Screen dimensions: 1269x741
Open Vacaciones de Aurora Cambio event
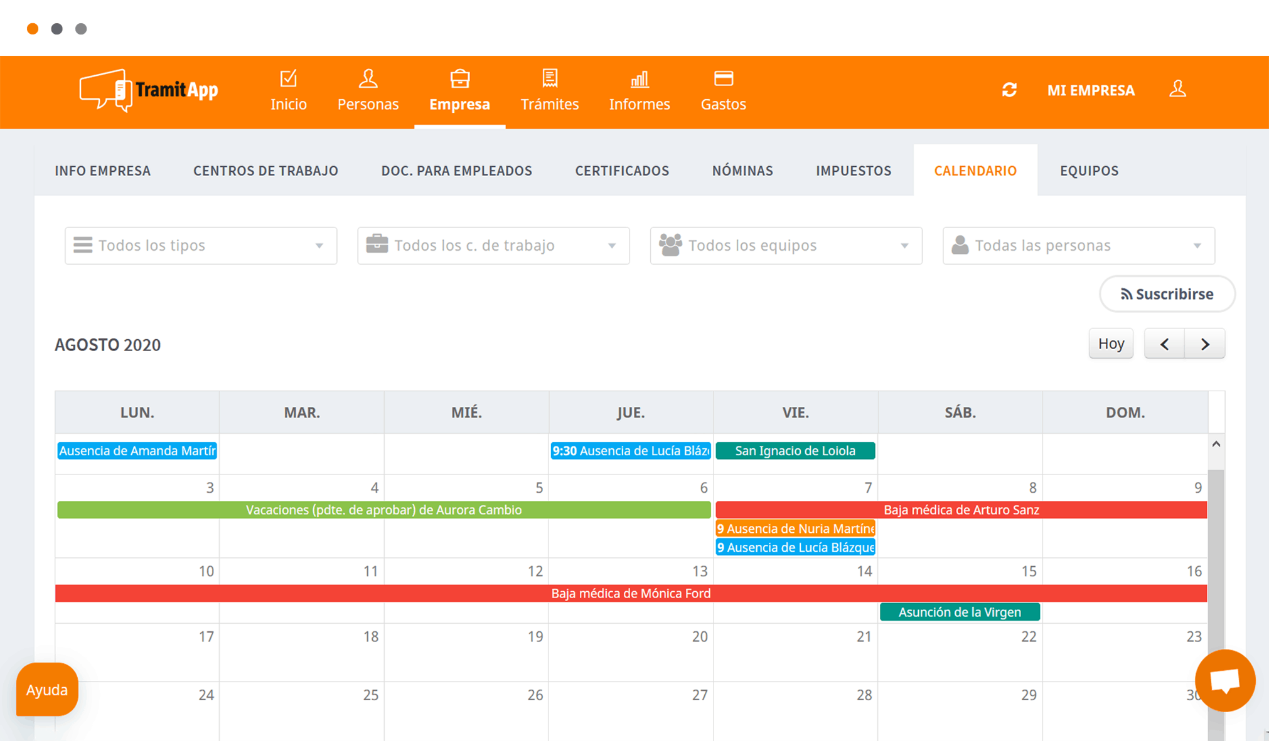[x=383, y=510]
